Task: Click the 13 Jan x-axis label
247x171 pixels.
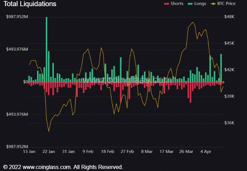Action: tap(29, 152)
